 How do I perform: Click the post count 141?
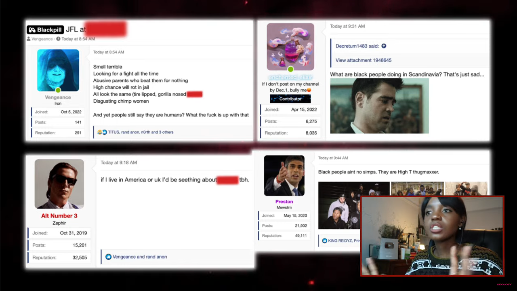(78, 122)
